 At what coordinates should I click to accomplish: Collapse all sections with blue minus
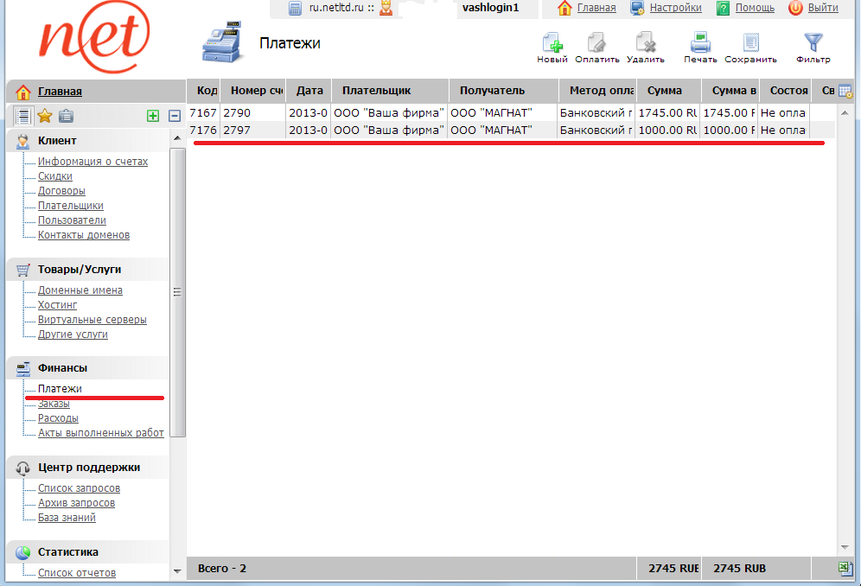(x=174, y=116)
